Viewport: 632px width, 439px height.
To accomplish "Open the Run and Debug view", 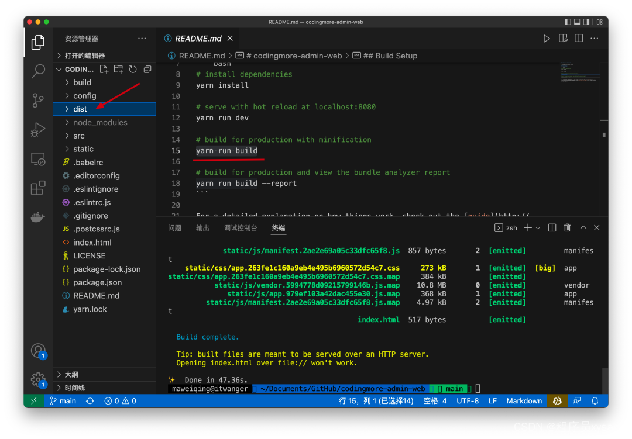I will click(38, 130).
